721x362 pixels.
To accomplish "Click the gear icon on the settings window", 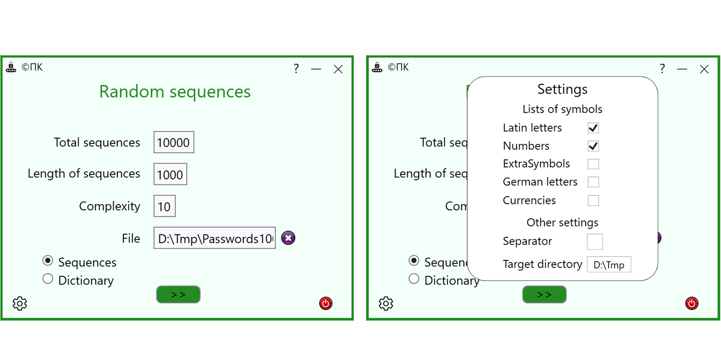I will 385,304.
